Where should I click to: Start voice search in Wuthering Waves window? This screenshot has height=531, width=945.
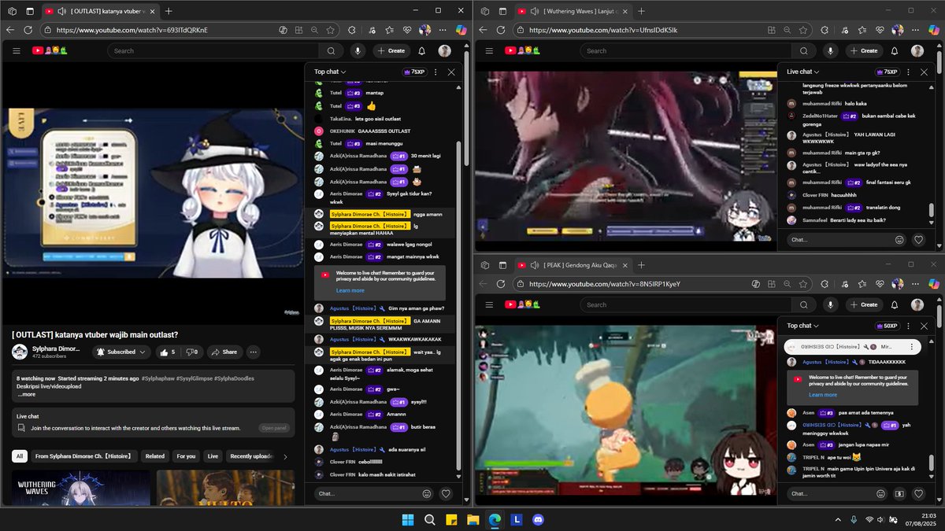(831, 50)
